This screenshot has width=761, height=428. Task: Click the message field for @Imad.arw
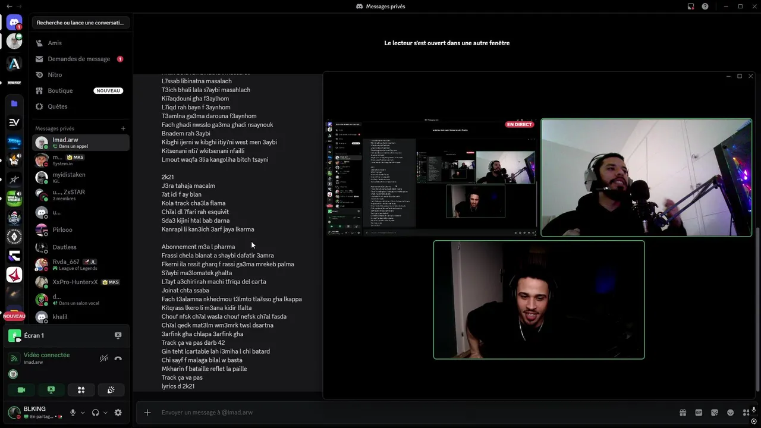[x=416, y=413]
